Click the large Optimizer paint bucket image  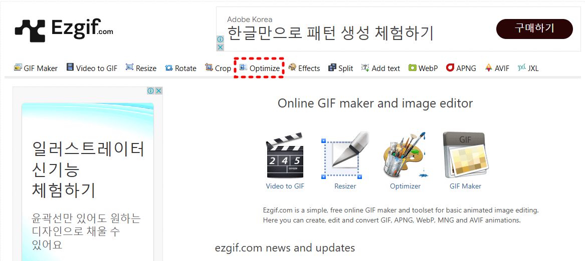[x=405, y=155]
